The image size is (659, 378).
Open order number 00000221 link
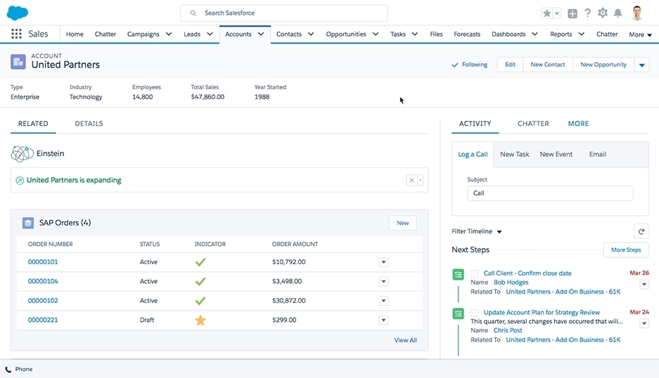click(x=43, y=320)
